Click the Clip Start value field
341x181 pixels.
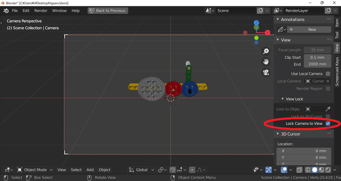coord(317,57)
